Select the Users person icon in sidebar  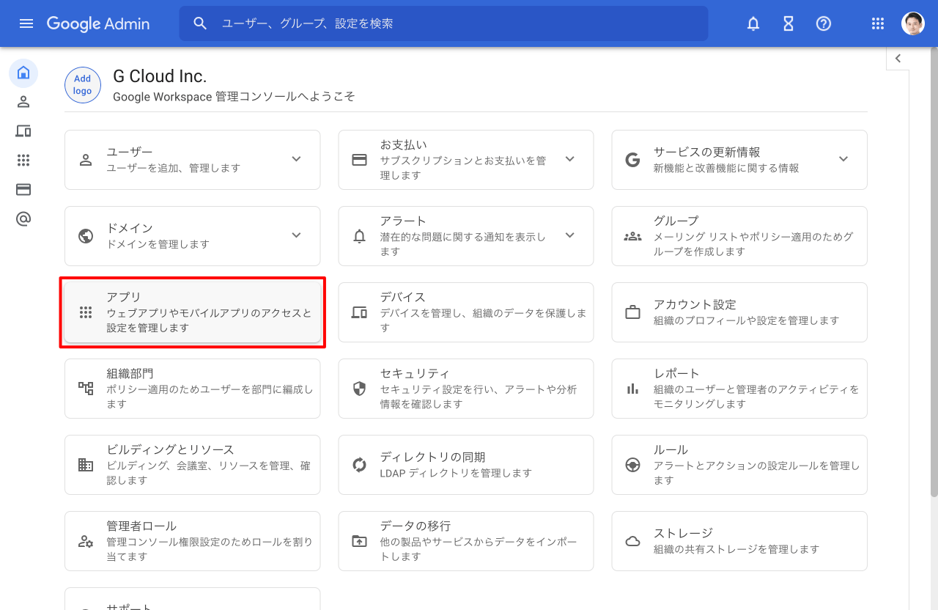(23, 102)
